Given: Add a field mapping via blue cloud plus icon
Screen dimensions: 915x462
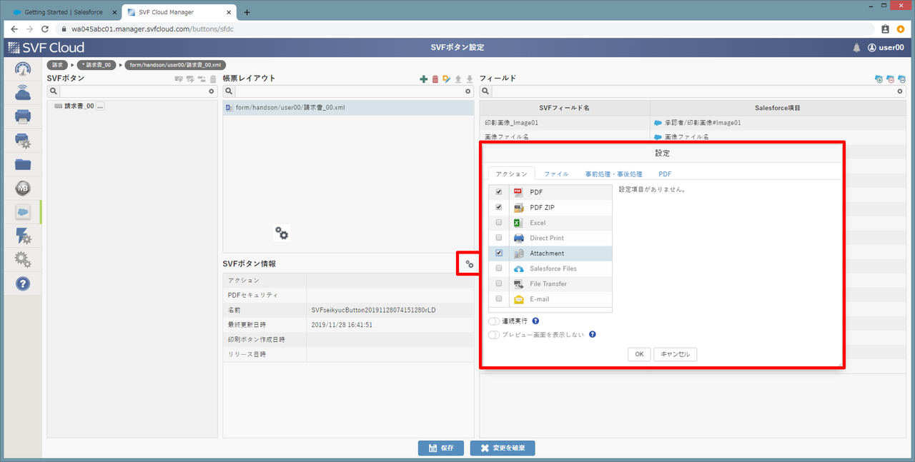Looking at the screenshot, I should click(879, 79).
